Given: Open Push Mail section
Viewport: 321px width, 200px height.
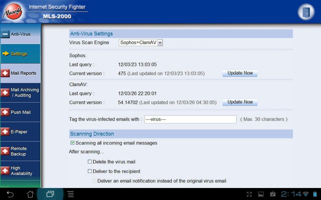Looking at the screenshot, I should coord(20,112).
